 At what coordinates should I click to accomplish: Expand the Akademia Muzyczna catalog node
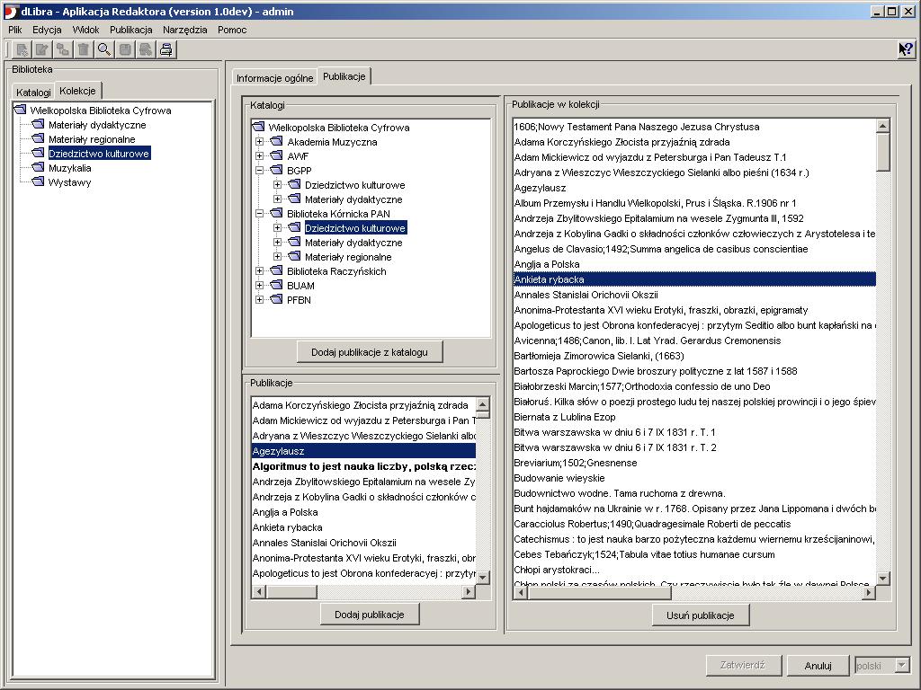(x=260, y=141)
